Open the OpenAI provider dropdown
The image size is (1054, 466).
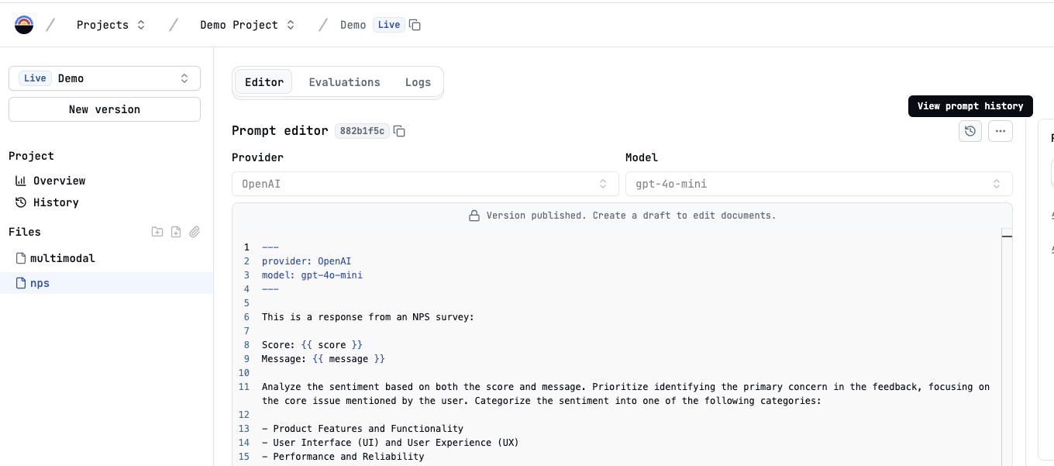coord(424,184)
